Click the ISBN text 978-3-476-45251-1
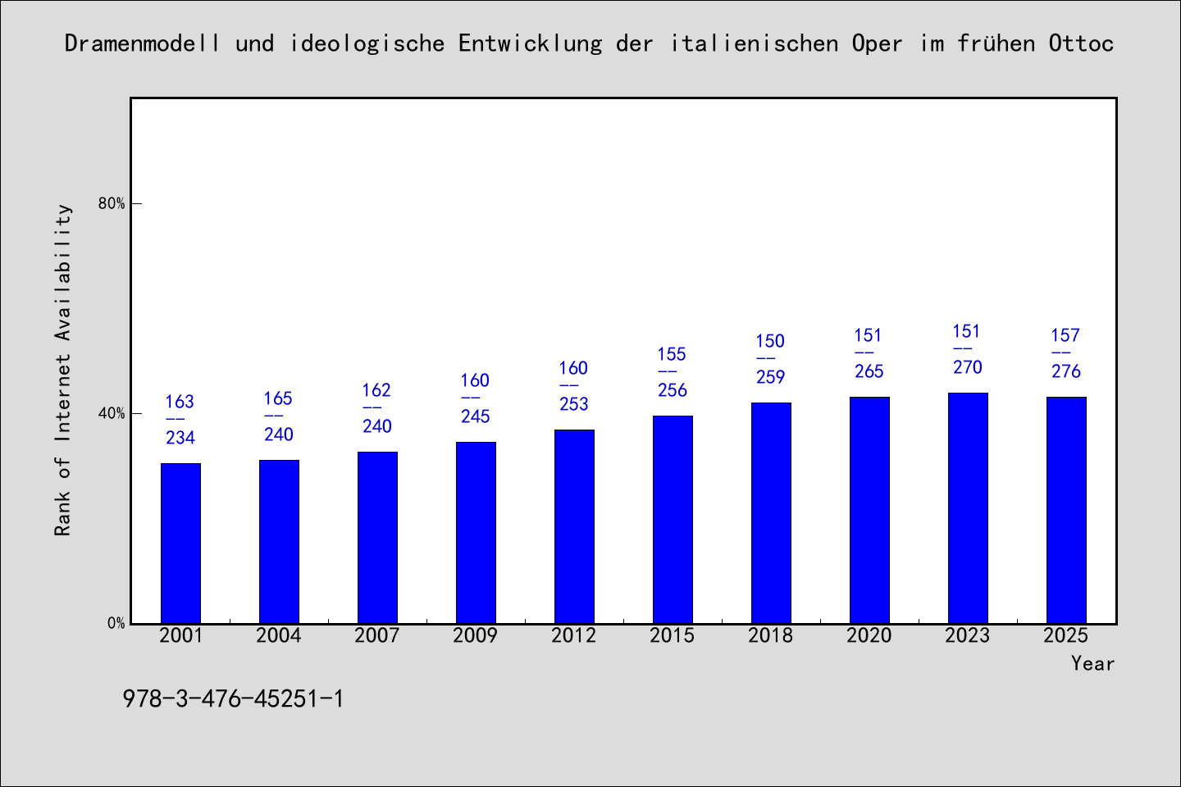The width and height of the screenshot is (1181, 787). tap(233, 698)
